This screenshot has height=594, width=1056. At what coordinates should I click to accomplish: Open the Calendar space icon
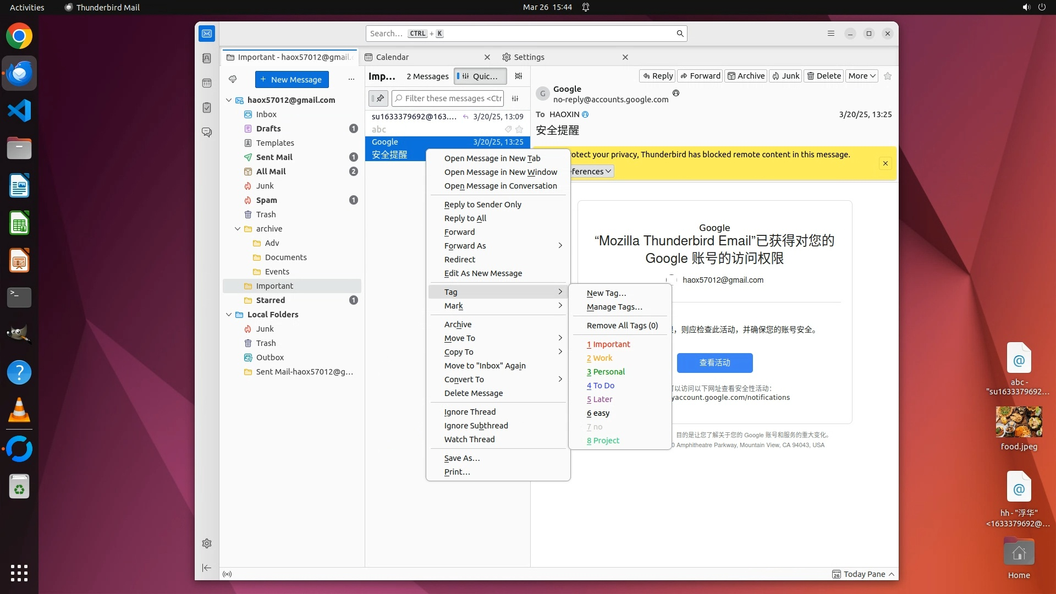point(207,83)
